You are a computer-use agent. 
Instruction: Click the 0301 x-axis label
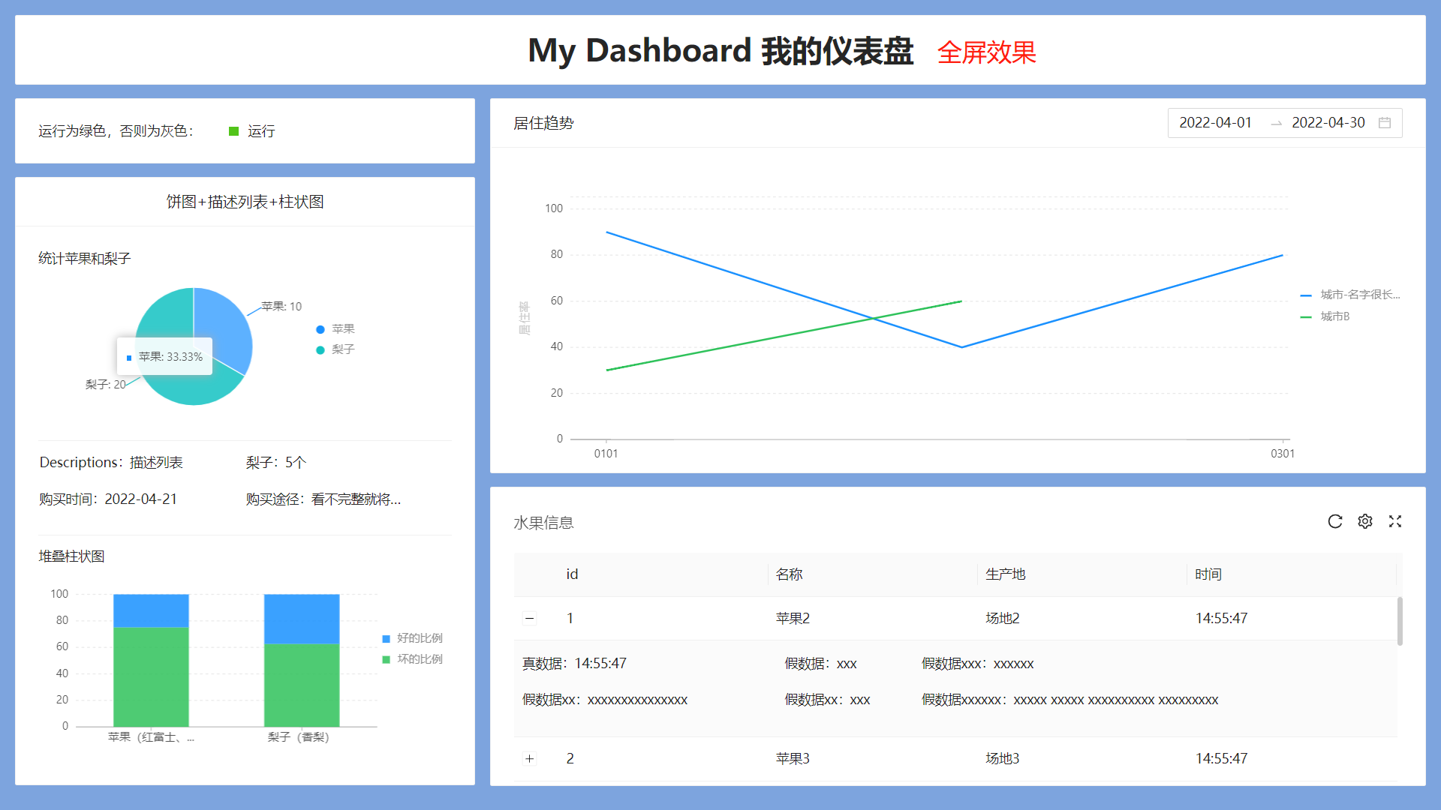1283,454
